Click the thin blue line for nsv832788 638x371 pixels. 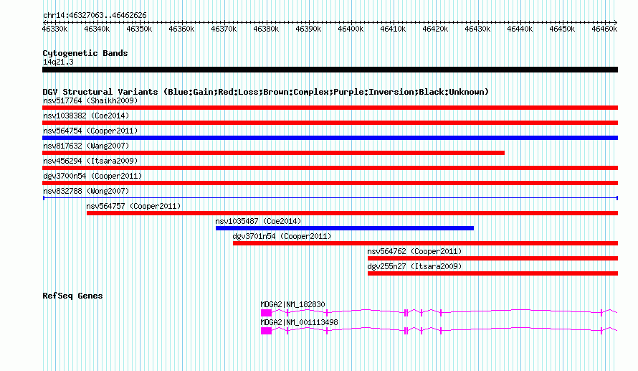(x=330, y=198)
